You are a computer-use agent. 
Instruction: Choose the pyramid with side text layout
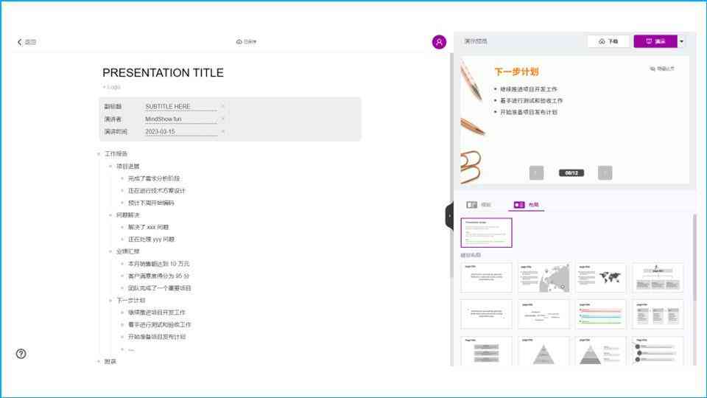point(601,351)
